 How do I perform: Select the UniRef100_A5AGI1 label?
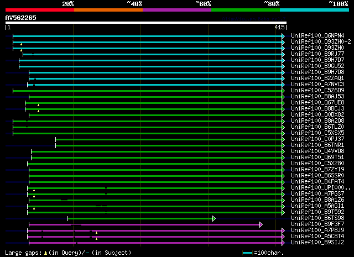pos(317,206)
